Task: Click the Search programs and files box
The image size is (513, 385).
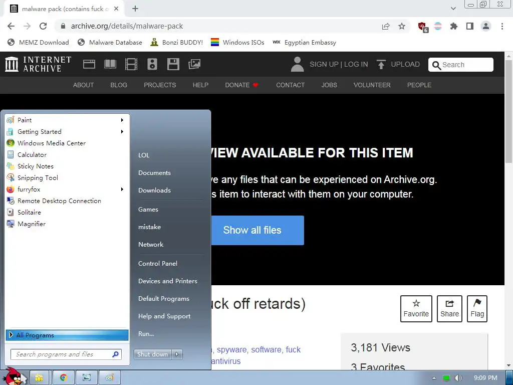Action: coord(66,354)
